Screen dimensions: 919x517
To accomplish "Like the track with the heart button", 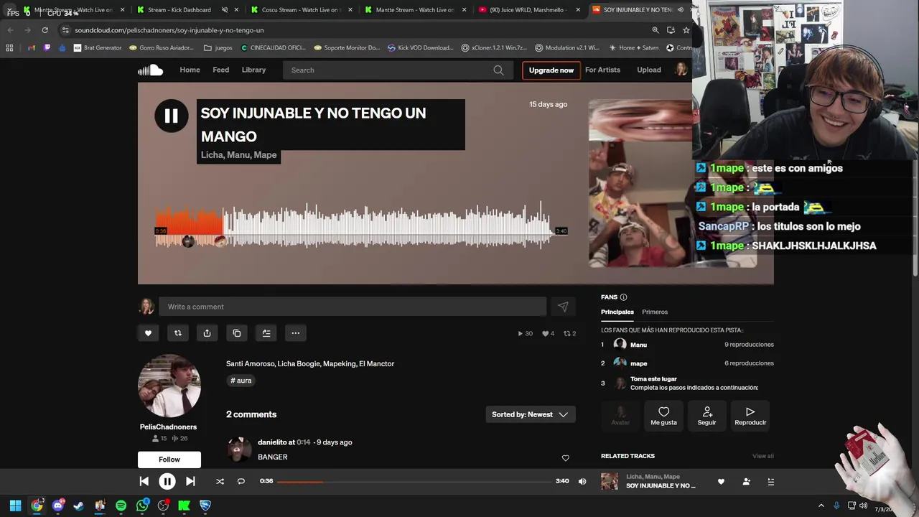I will (148, 333).
